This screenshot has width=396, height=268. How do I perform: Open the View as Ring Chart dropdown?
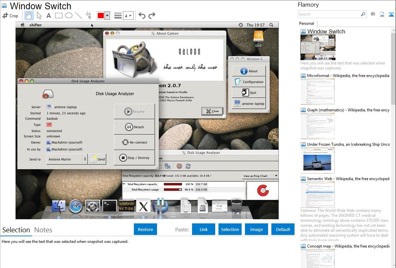260,176
